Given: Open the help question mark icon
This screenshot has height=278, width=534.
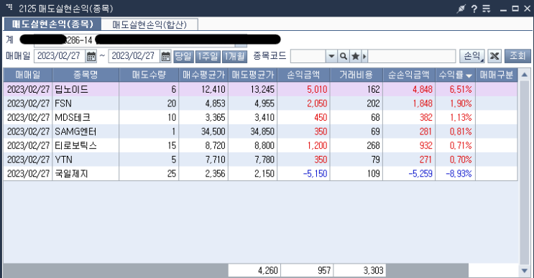Looking at the screenshot, I should [x=474, y=9].
